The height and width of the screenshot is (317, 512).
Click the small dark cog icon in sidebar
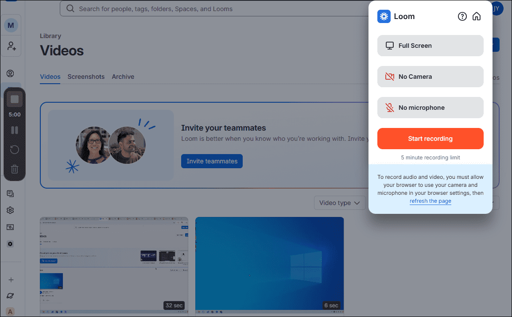click(x=11, y=244)
